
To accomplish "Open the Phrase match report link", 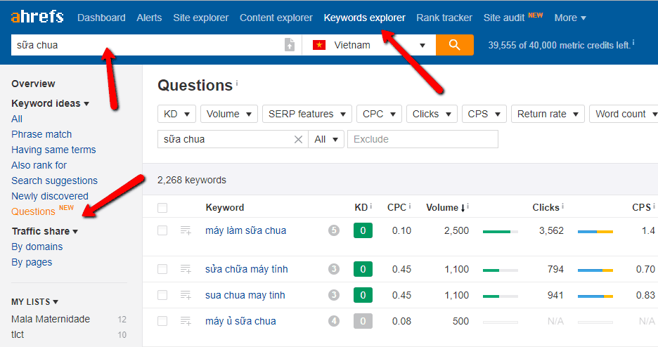I will (41, 134).
